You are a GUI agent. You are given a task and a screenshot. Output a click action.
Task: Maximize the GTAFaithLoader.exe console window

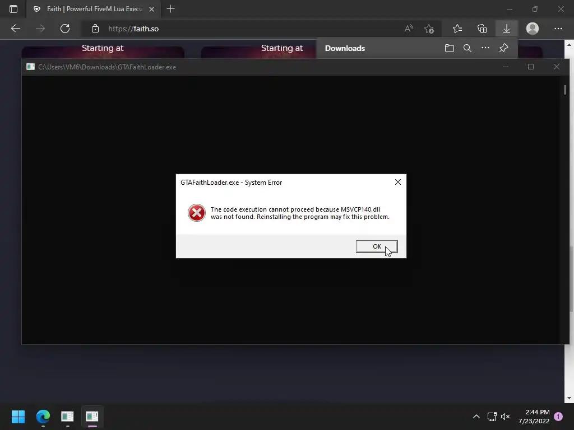(x=531, y=67)
